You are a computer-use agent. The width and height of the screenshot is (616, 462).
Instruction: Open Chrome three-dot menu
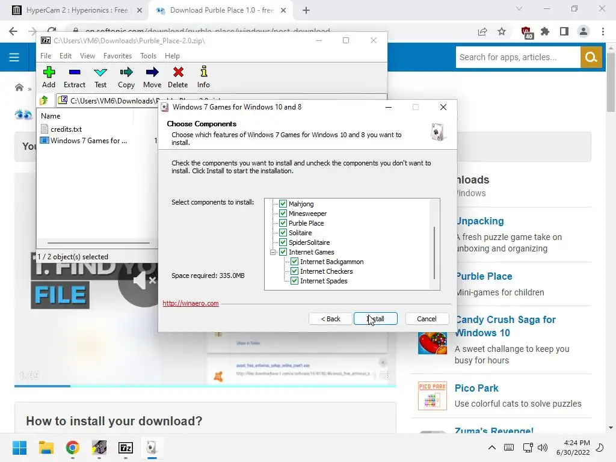pyautogui.click(x=603, y=31)
